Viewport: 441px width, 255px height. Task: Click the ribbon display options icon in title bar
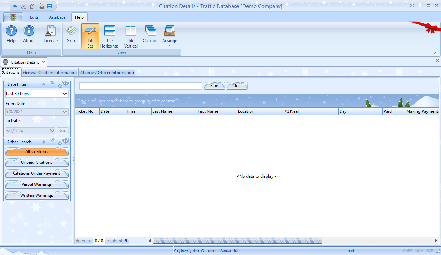click(x=412, y=6)
